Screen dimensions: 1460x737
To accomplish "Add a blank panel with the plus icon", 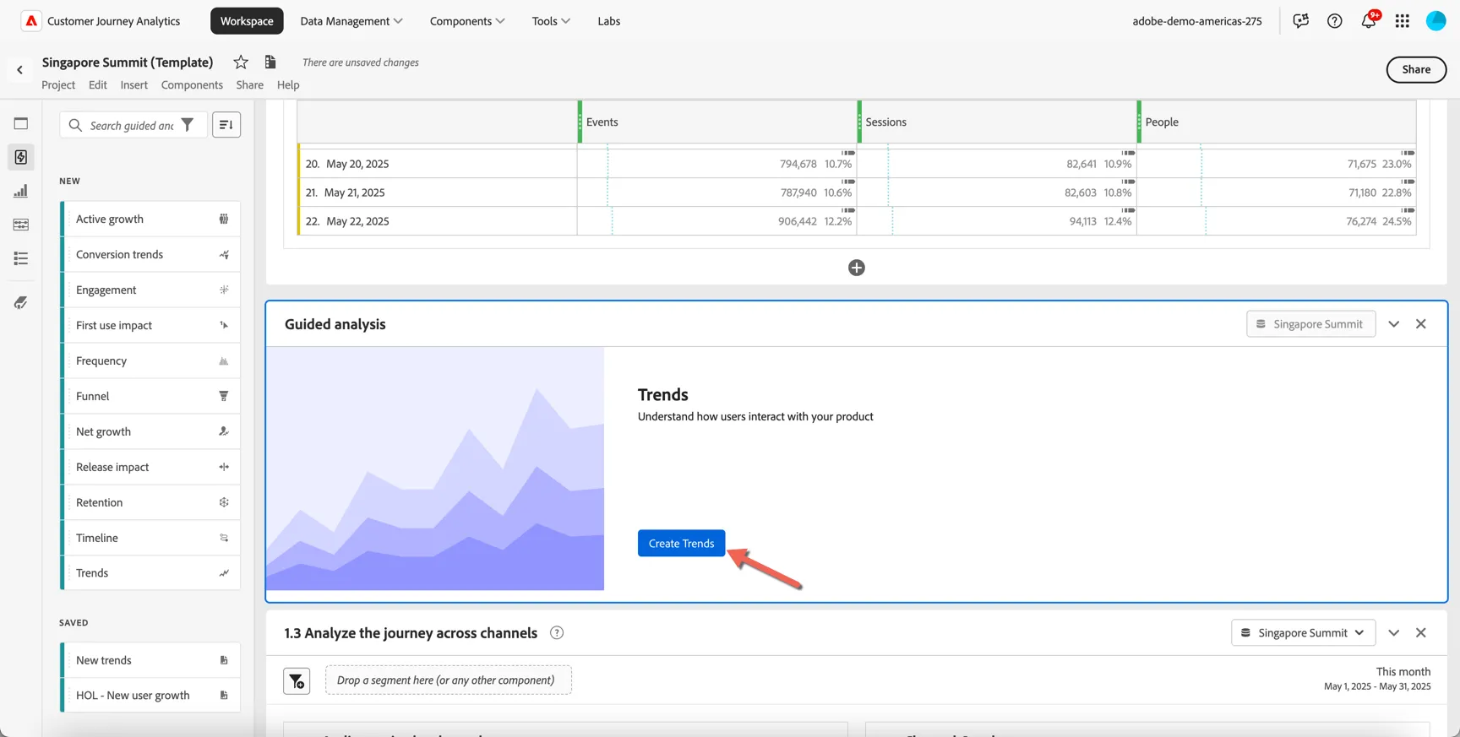I will pyautogui.click(x=857, y=268).
